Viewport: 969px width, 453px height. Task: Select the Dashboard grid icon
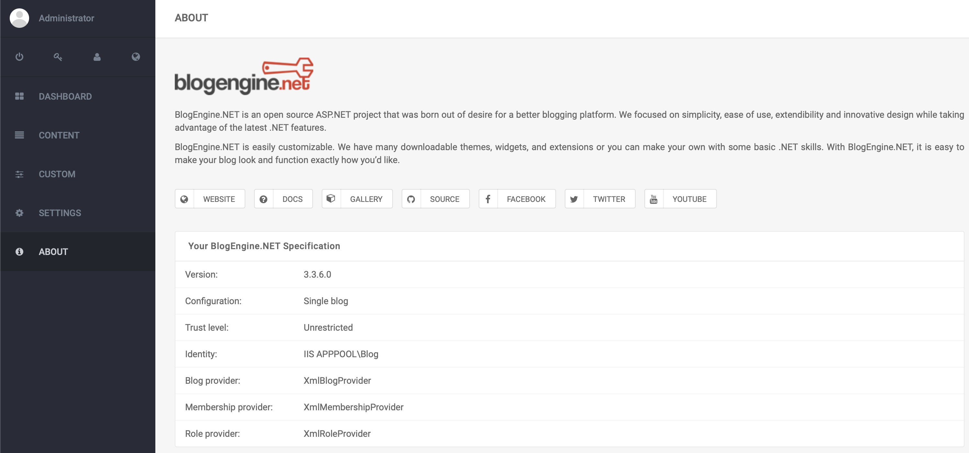point(19,96)
